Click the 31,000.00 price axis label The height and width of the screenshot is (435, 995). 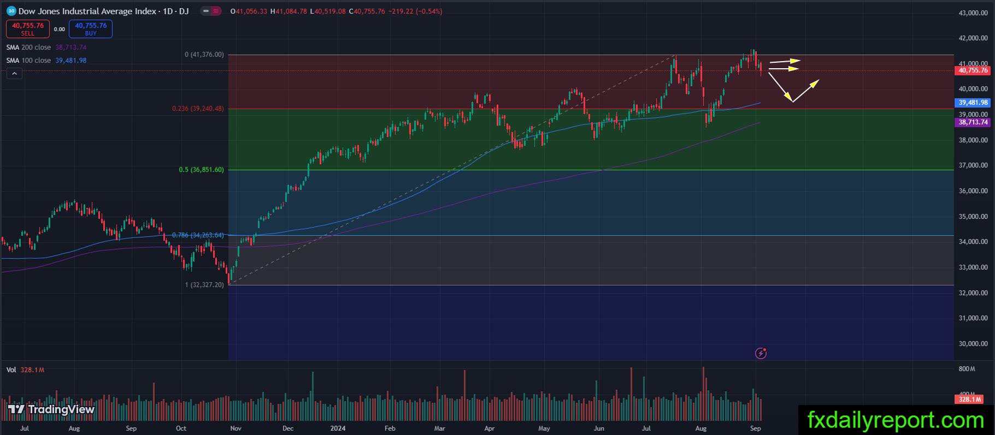click(x=973, y=318)
